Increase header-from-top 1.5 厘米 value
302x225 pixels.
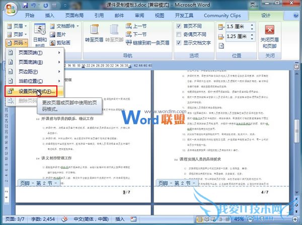[x=252, y=25]
